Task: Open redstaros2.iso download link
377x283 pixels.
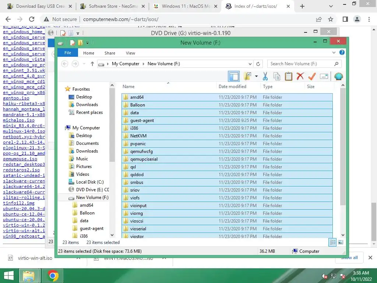Action: [21, 170]
